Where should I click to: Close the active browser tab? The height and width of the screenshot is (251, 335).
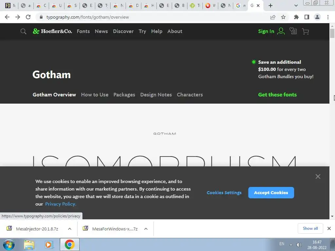point(258,6)
